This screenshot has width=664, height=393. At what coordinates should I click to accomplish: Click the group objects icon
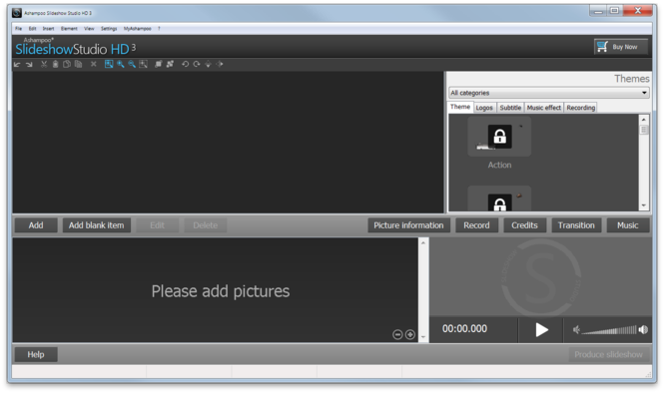[x=159, y=64]
